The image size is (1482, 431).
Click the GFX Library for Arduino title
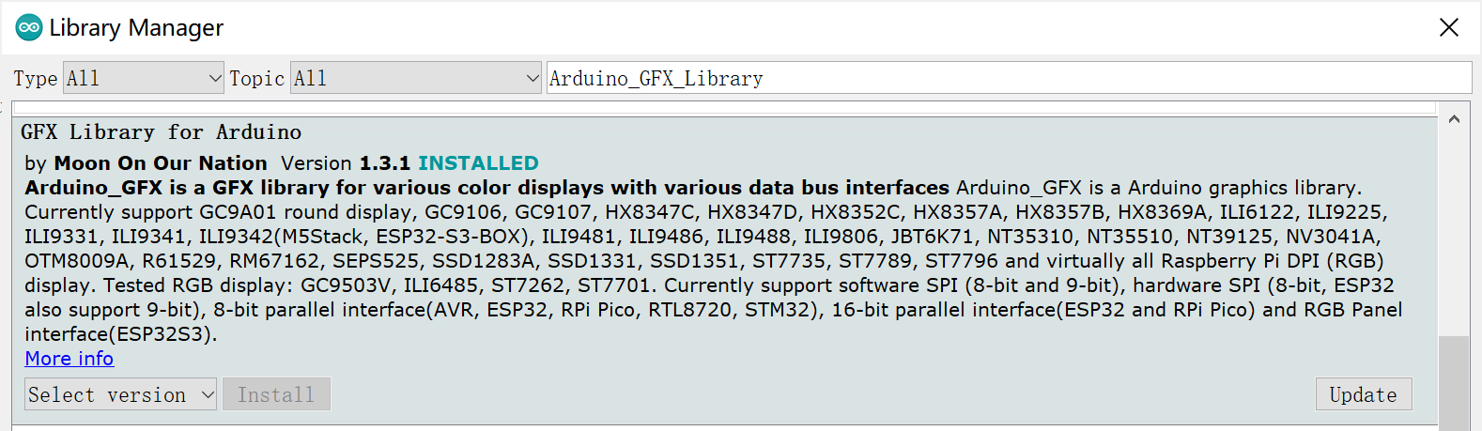pos(162,131)
